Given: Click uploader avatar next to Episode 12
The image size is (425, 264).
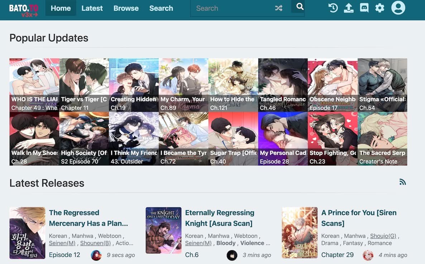Looking at the screenshot, I should click(x=96, y=255).
